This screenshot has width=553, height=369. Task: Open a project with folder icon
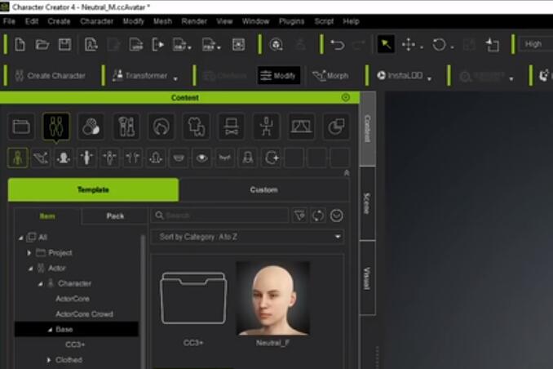pos(42,45)
